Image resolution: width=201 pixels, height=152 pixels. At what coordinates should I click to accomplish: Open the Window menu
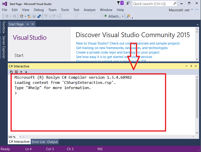[x=106, y=10]
